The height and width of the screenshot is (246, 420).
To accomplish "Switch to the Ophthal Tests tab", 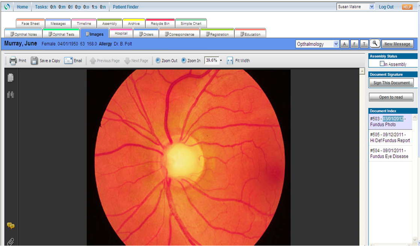I will point(61,34).
